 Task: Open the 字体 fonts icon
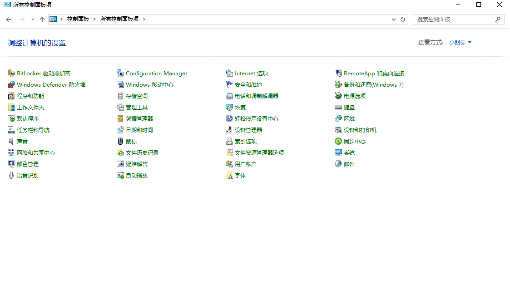point(229,175)
